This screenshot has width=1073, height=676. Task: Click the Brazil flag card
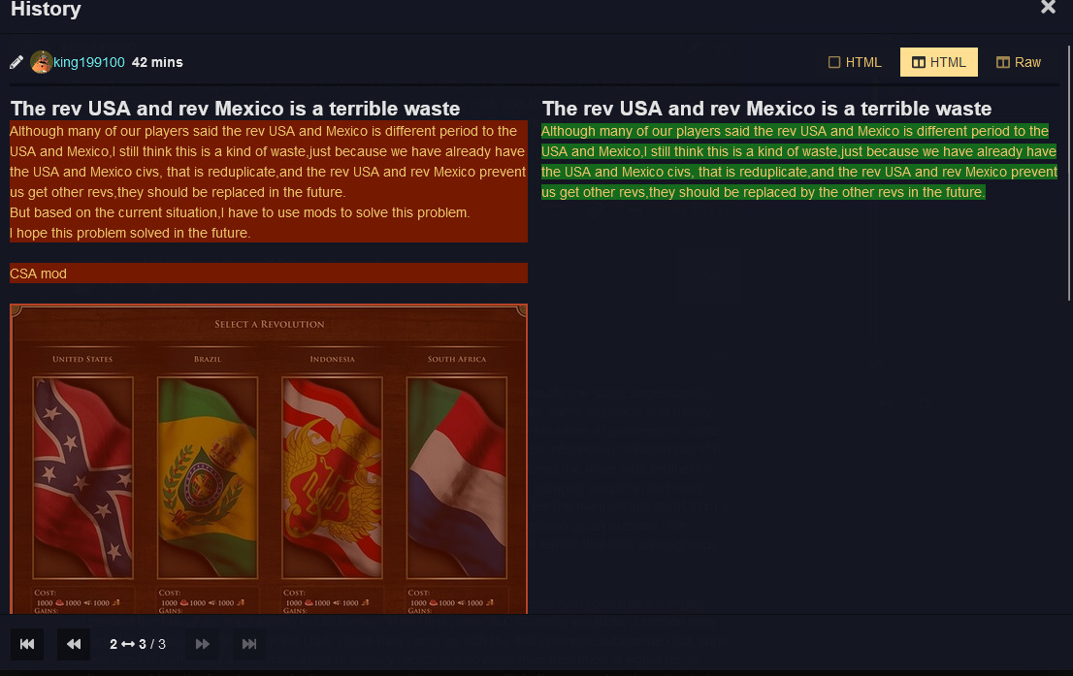pyautogui.click(x=208, y=477)
